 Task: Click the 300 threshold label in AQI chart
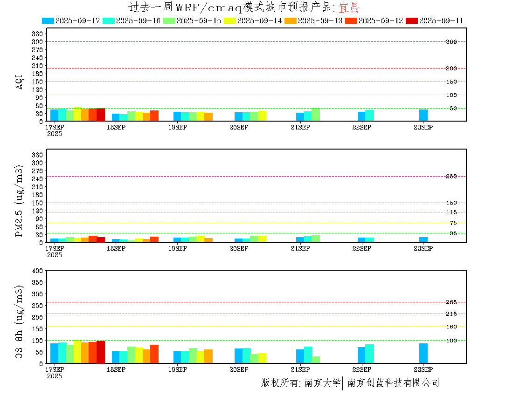(x=451, y=42)
